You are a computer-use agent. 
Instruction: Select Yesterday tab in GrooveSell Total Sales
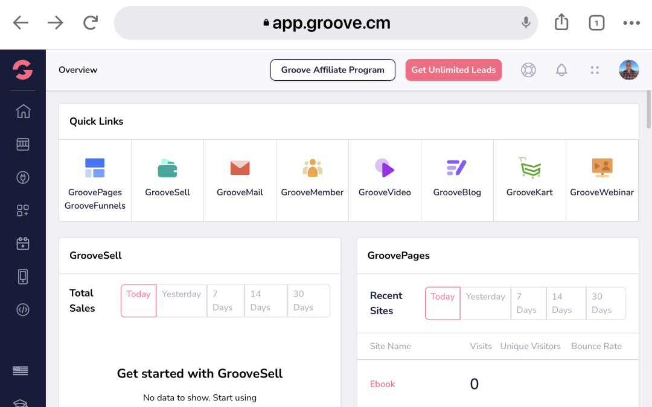coord(182,301)
